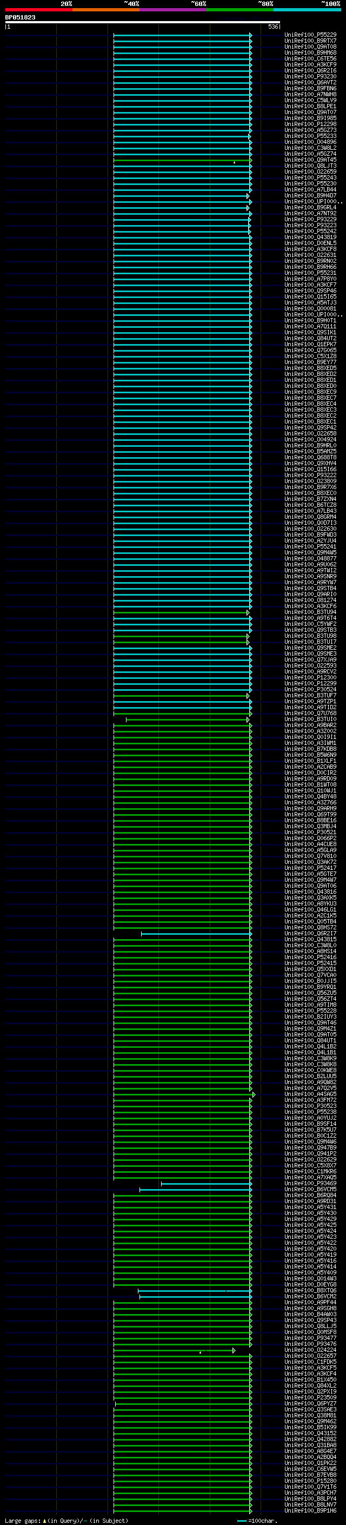Click hit label UniRef100_B3TUF7
This screenshot has height=1525, width=346.
[310, 695]
